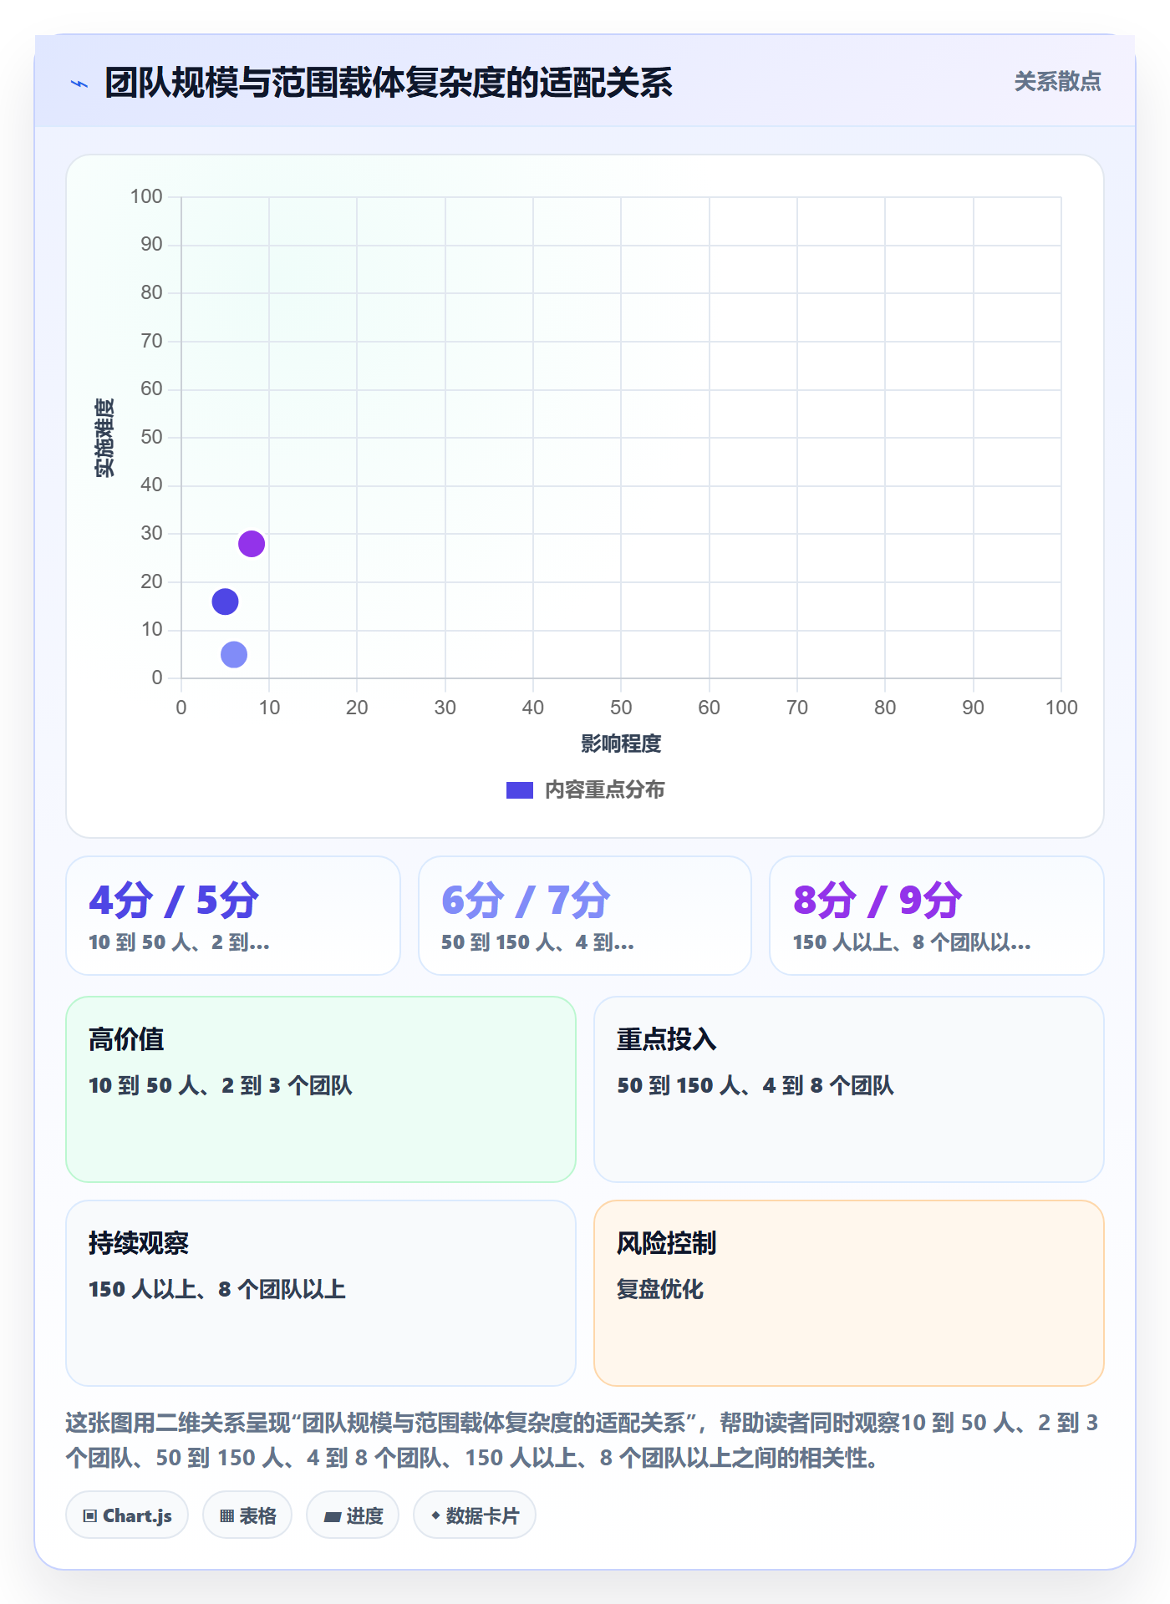Click the truncated subtitle 150 人以上、8 个团队以…
This screenshot has width=1170, height=1604.
point(912,942)
